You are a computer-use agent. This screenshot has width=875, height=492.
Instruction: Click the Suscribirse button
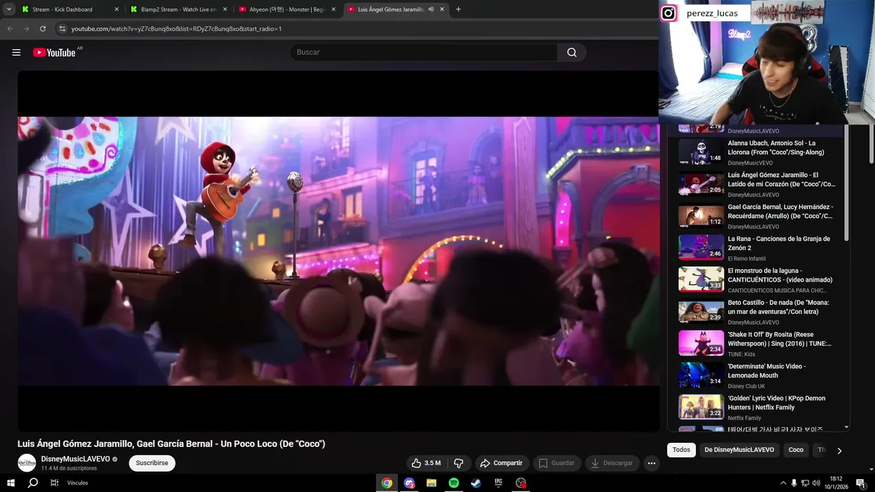click(x=152, y=463)
